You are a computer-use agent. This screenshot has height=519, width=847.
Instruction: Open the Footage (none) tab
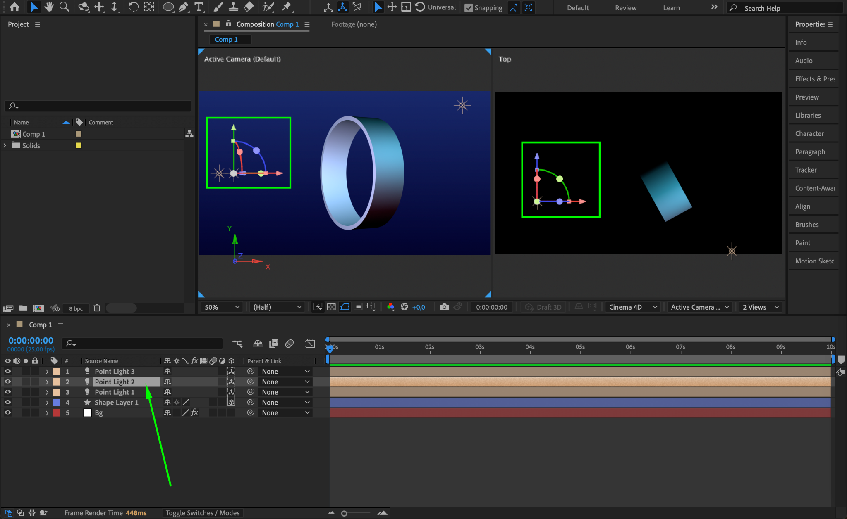[x=354, y=24]
